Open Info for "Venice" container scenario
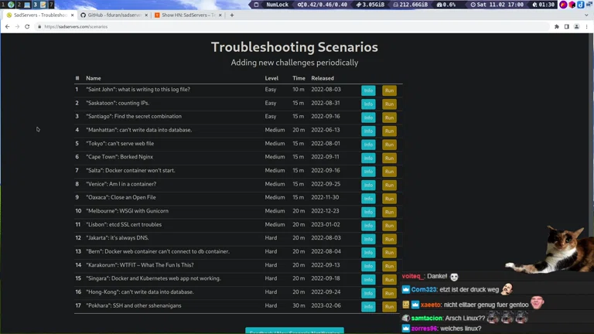 coord(368,185)
